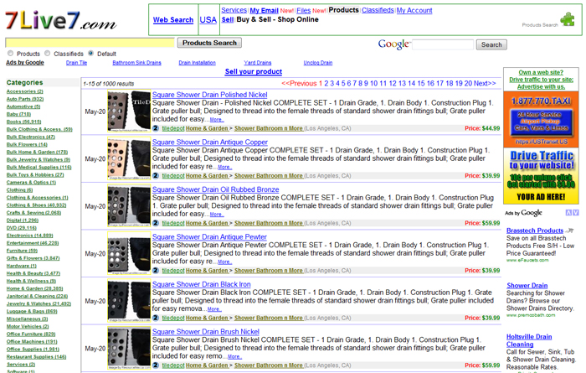The height and width of the screenshot is (373, 586).
Task: Open Square Shower Drain Antique Pewter listing
Action: 209,237
